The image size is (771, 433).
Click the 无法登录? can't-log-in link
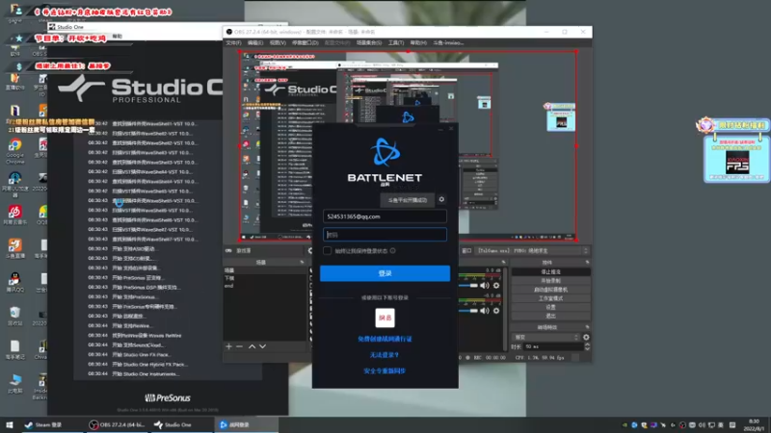coord(385,354)
